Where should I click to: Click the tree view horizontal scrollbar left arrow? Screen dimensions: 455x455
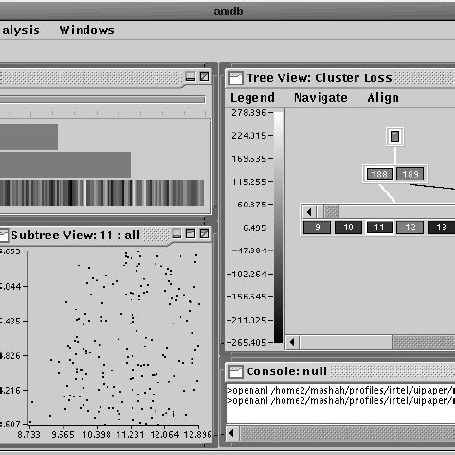[x=292, y=342]
